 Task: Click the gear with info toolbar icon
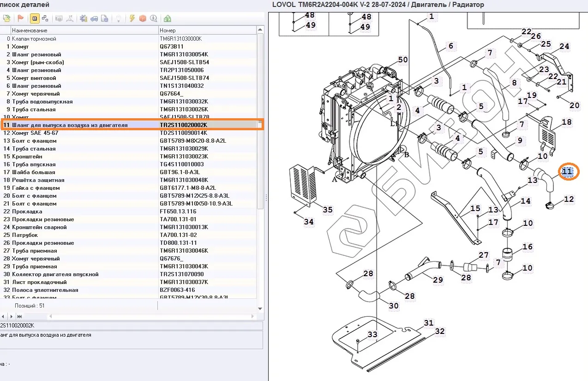pos(84,18)
